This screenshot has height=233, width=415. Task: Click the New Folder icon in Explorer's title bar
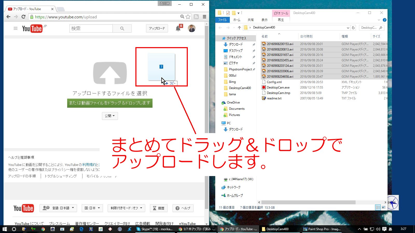click(234, 13)
